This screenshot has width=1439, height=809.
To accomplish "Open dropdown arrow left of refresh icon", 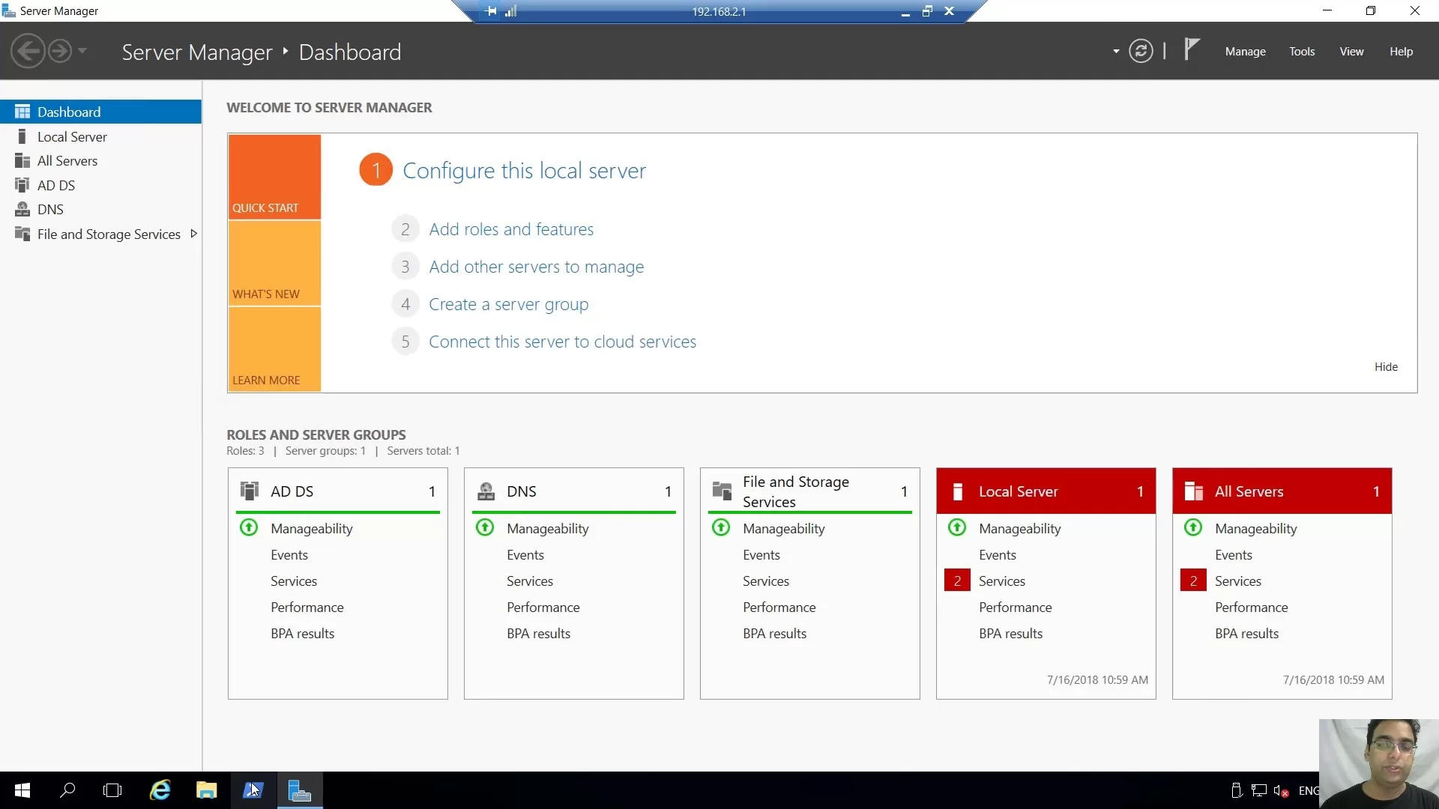I will [1116, 51].
